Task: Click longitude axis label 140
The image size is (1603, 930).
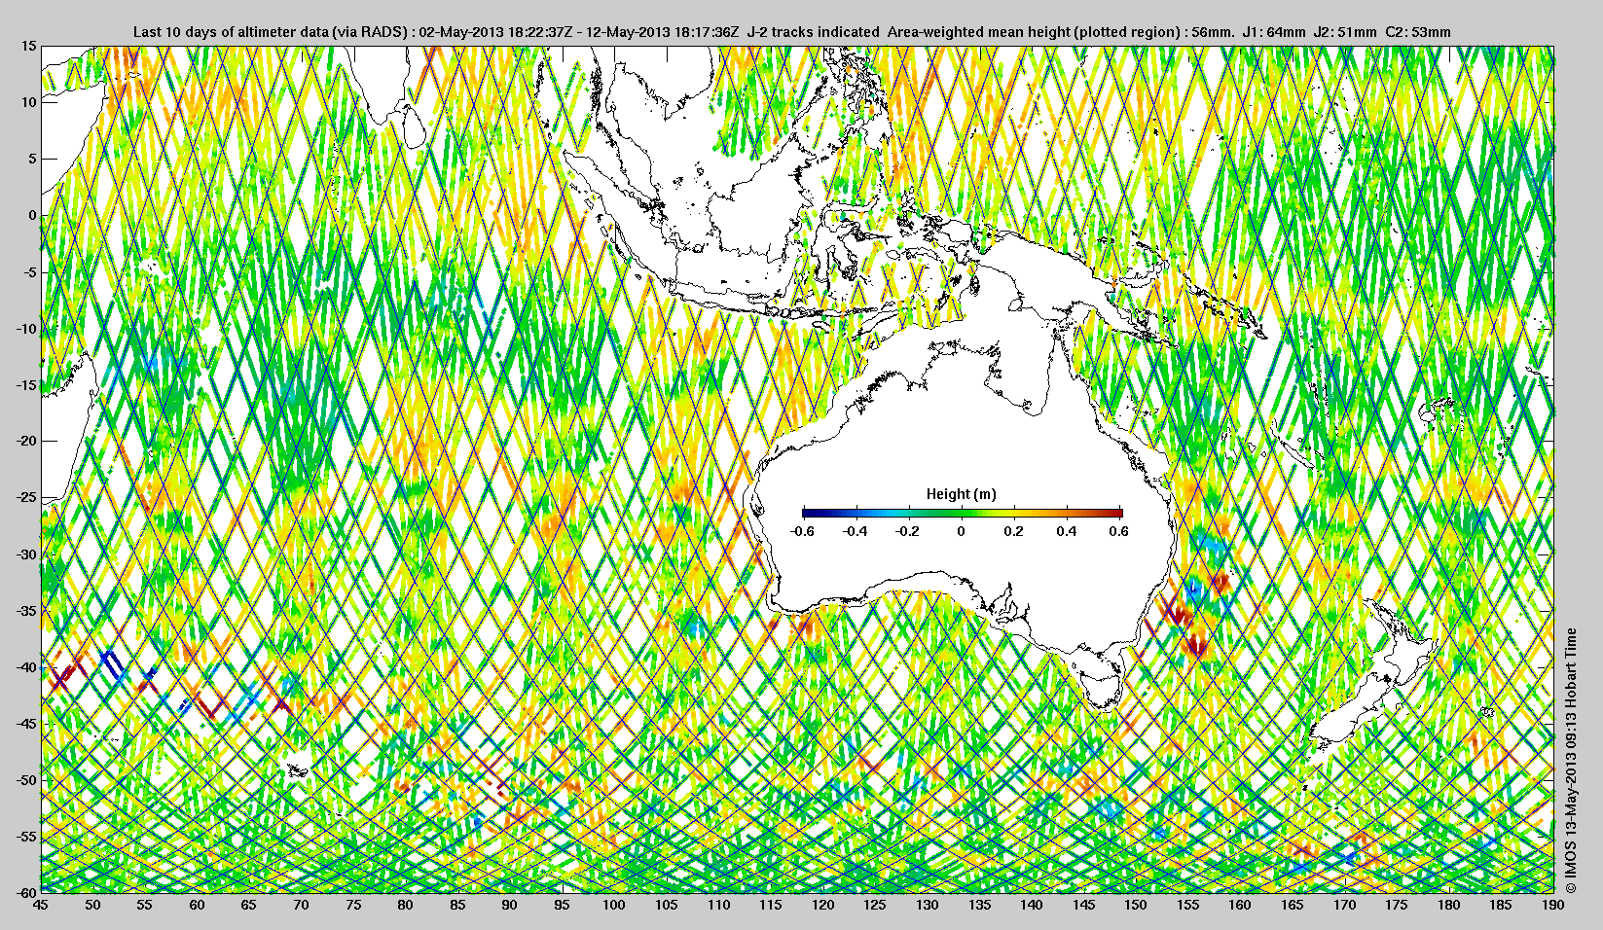Action: [x=1032, y=905]
